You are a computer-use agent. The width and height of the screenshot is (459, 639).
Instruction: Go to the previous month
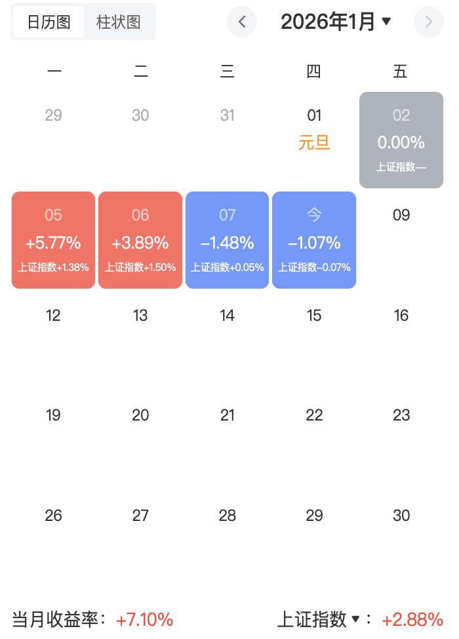point(243,22)
